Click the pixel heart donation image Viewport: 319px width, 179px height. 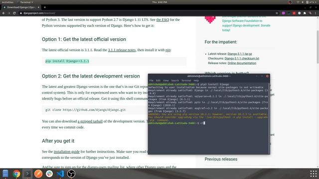[210, 20]
